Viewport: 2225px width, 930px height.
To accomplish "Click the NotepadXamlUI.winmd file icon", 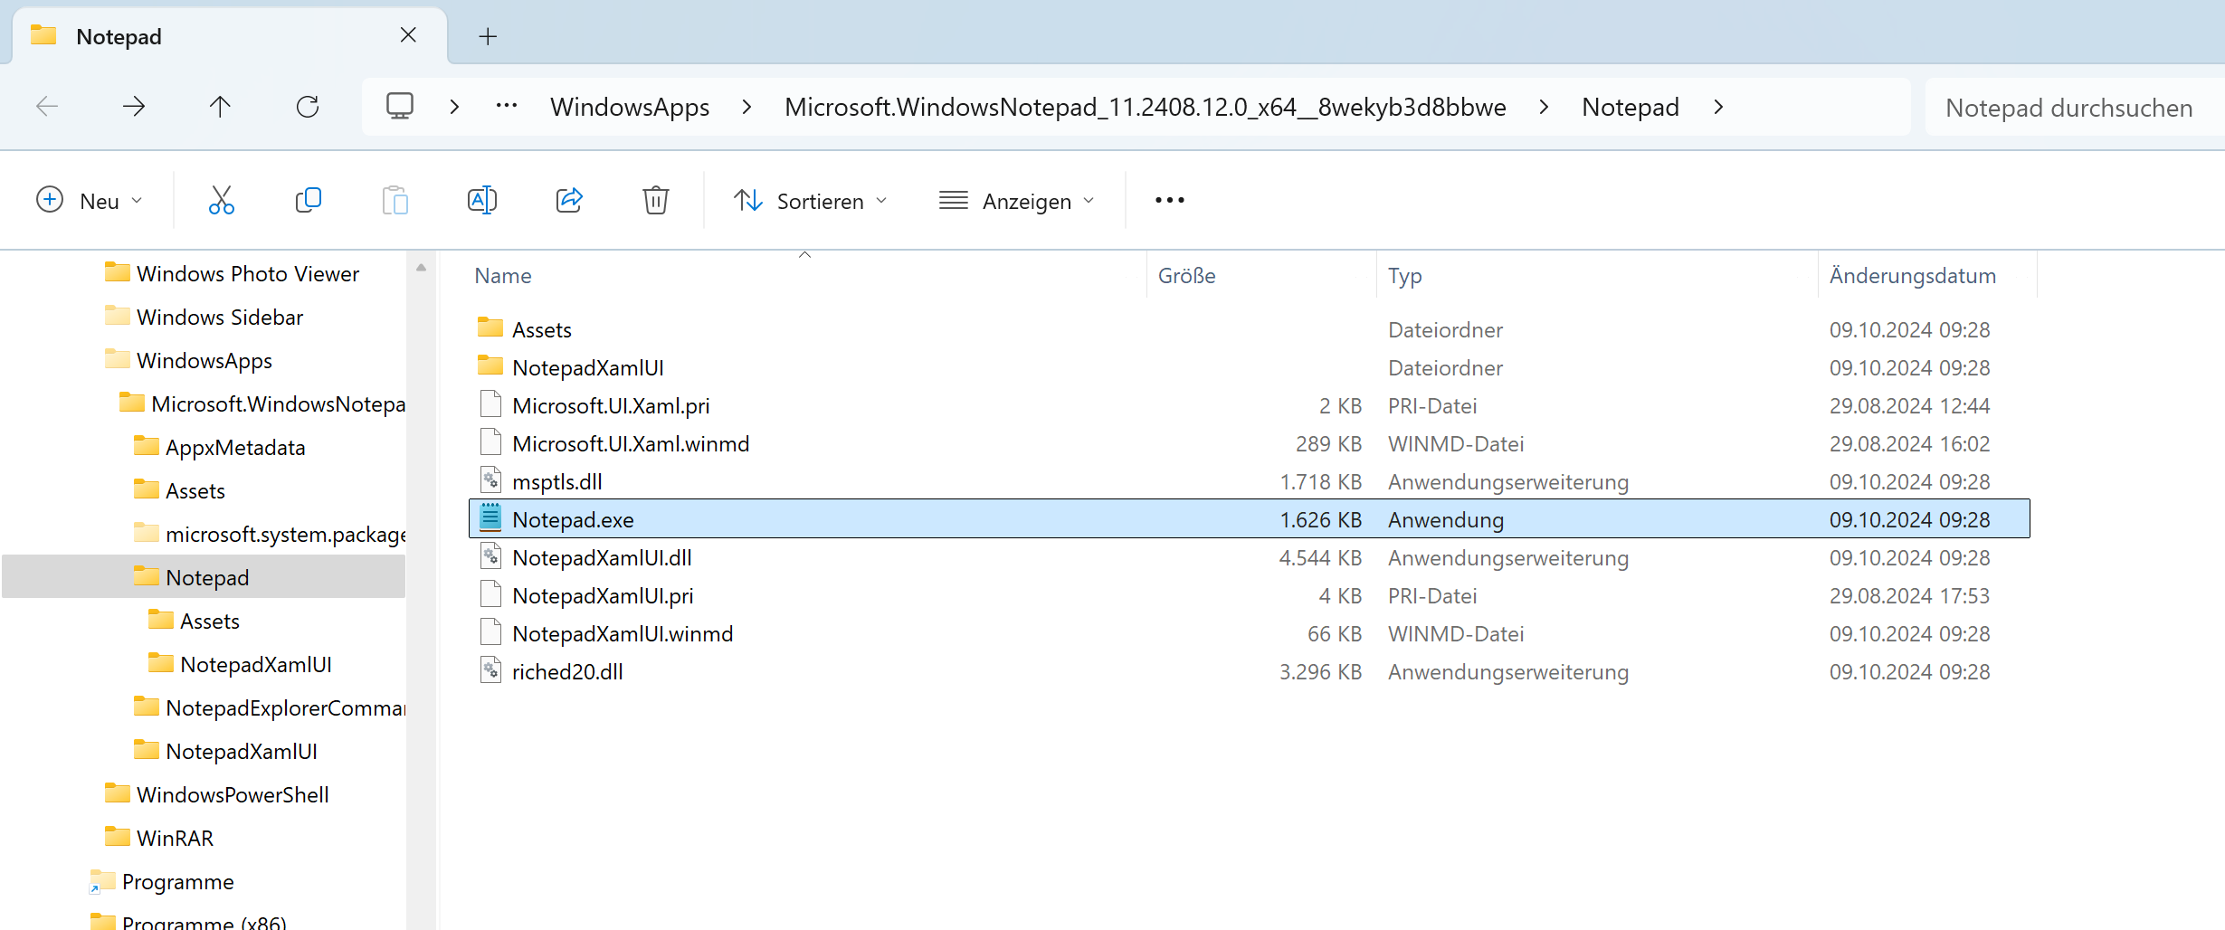I will pyautogui.click(x=490, y=632).
